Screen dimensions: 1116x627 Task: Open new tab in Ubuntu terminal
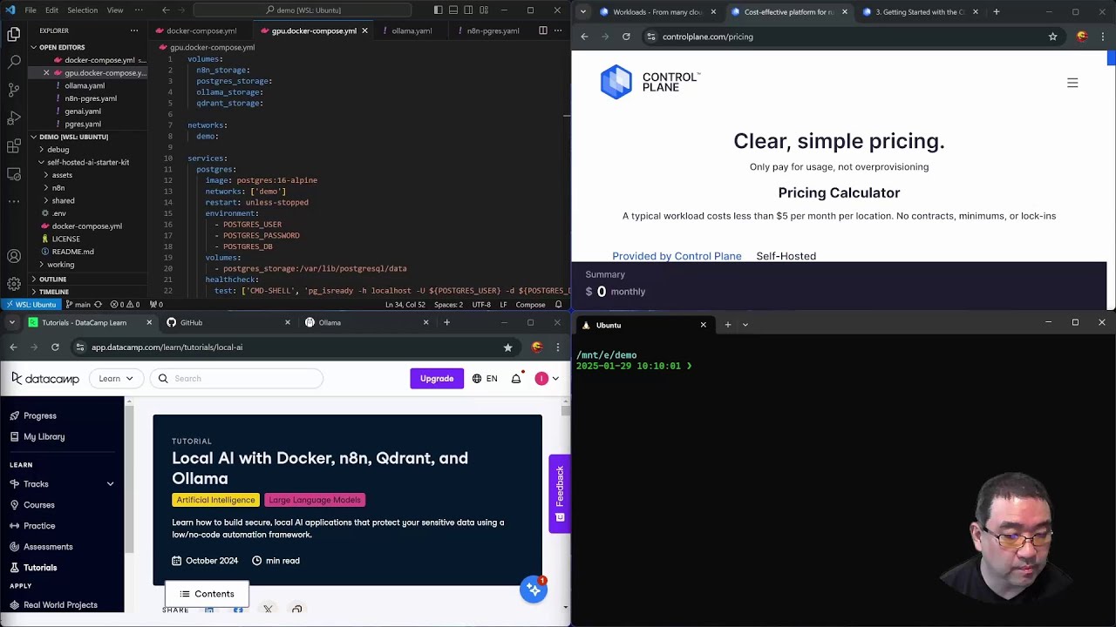click(728, 325)
